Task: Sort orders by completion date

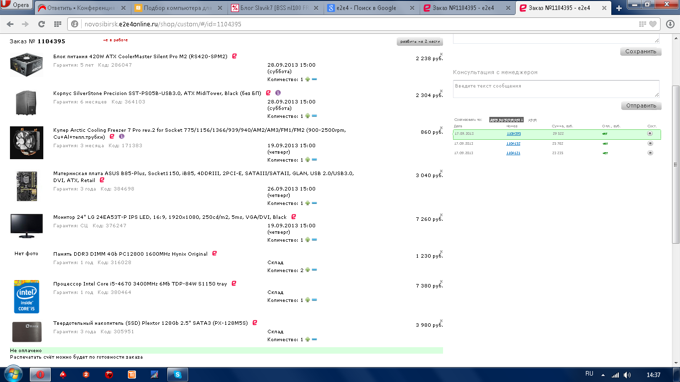Action: tap(506, 120)
